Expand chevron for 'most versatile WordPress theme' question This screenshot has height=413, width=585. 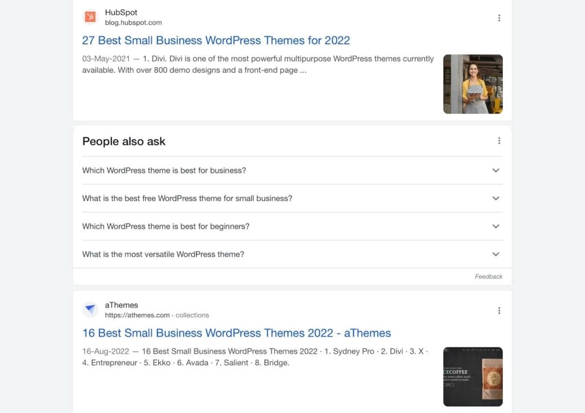pos(495,254)
